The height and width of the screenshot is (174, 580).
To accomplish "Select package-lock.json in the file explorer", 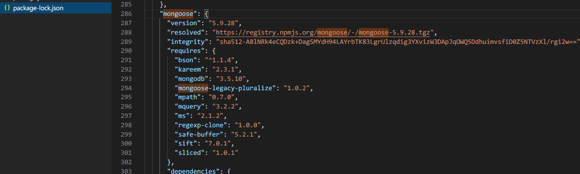I will 56,8.
